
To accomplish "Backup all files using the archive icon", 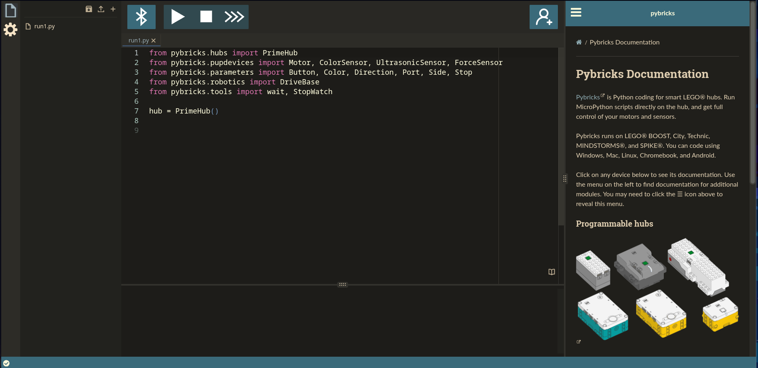I will (x=89, y=8).
